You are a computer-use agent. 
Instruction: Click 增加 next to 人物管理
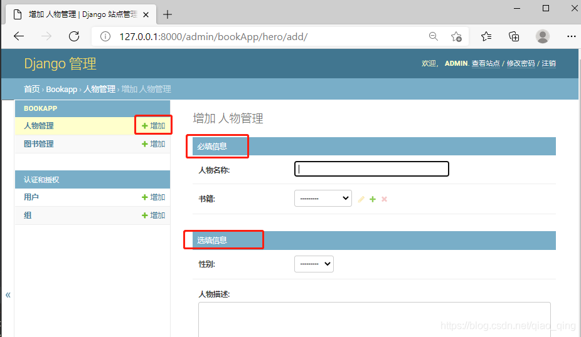pyautogui.click(x=153, y=126)
